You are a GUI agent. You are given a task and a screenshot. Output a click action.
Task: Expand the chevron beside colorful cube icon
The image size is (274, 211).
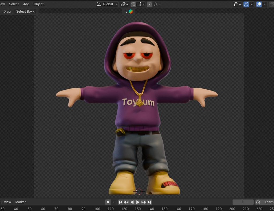pyautogui.click(x=126, y=12)
